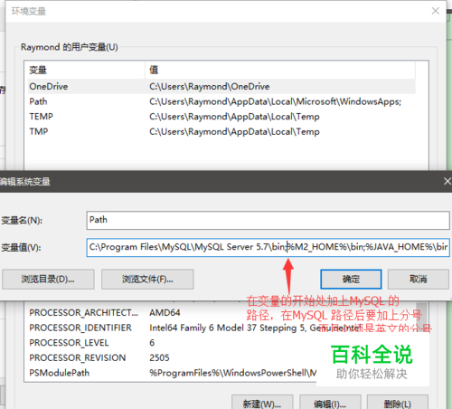Click the 变量名 Path input field

[x=268, y=220]
